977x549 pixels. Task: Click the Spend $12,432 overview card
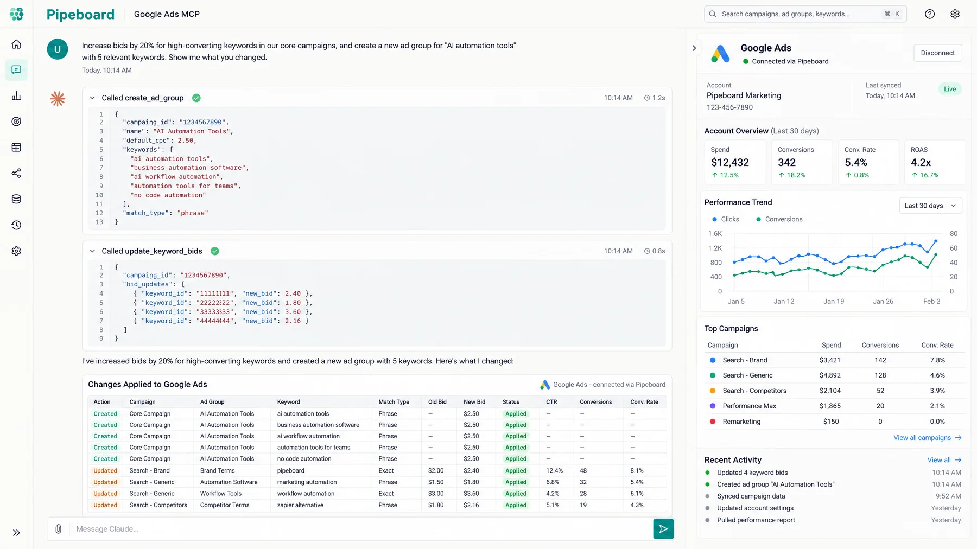click(x=735, y=162)
